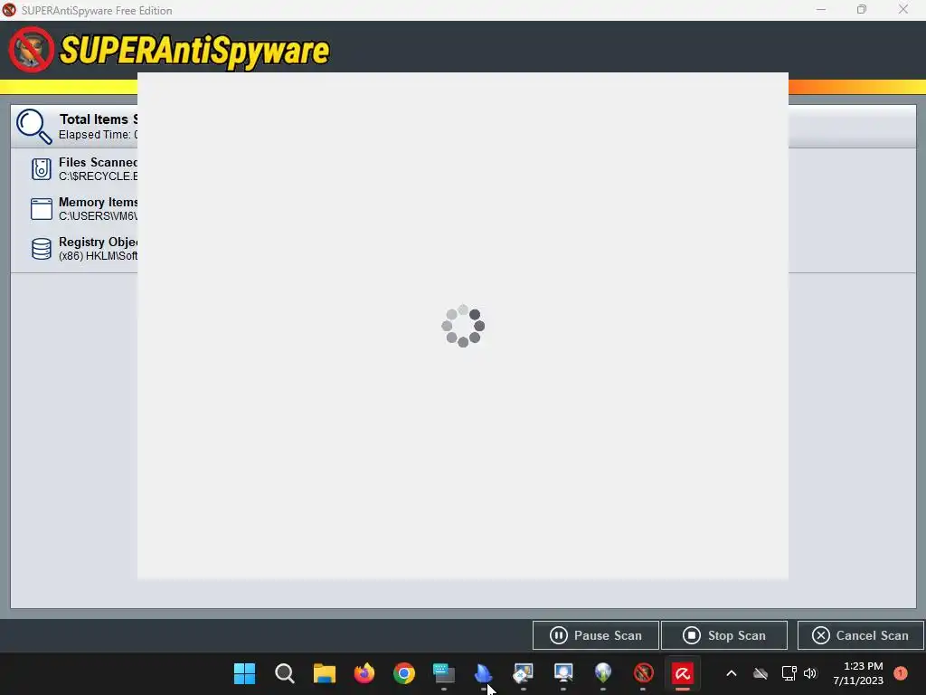The image size is (926, 695).
Task: Click the SUPERAntiSpyware title bar app icon
Action: coord(9,10)
